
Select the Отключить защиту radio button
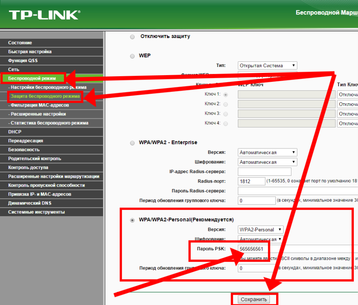[132, 37]
